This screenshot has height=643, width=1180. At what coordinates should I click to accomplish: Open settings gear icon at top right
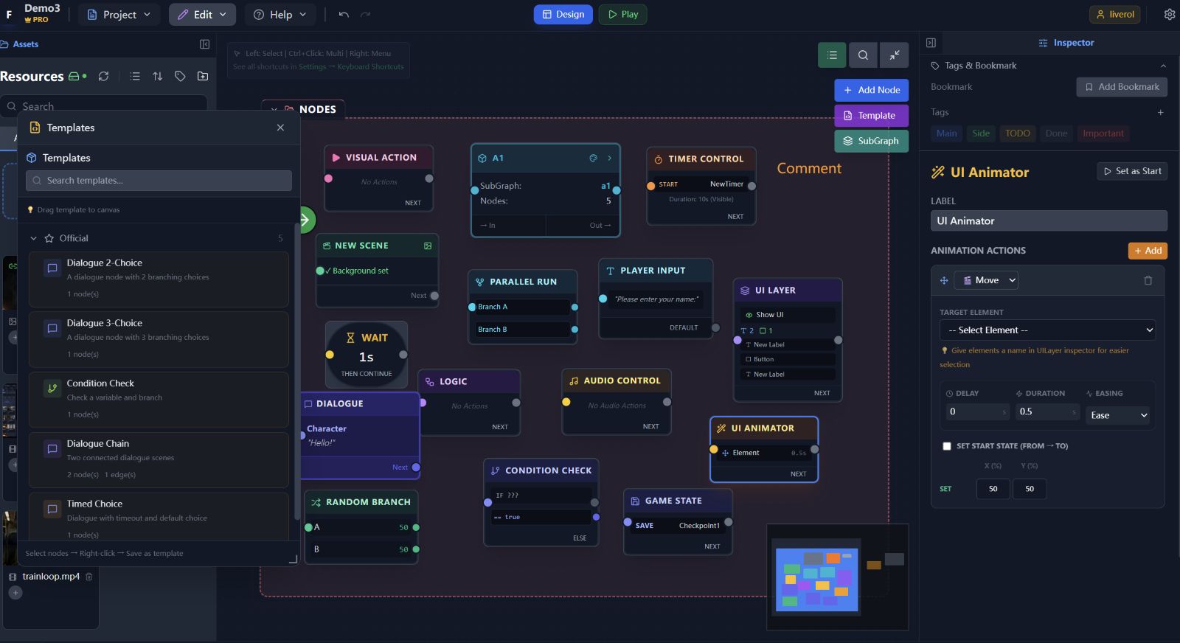(1170, 14)
